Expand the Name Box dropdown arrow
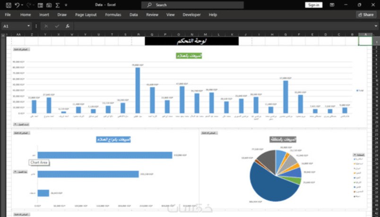The height and width of the screenshot is (217, 380). [x=29, y=26]
